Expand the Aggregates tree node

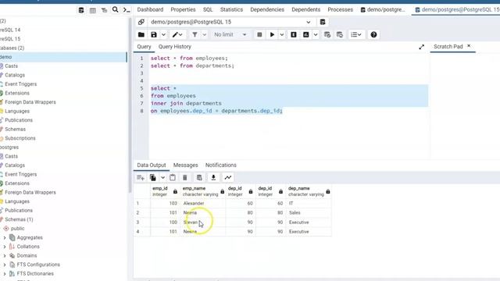click(5, 237)
